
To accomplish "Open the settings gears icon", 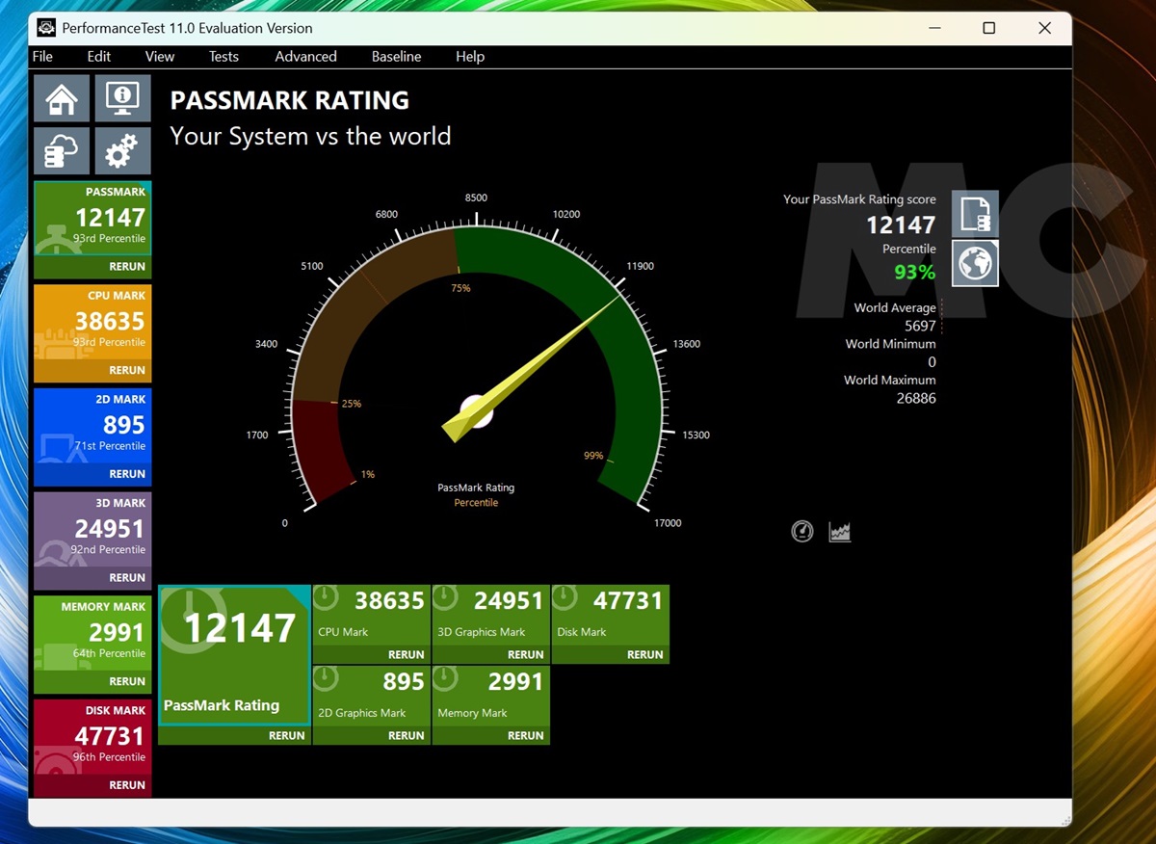I will (x=122, y=151).
